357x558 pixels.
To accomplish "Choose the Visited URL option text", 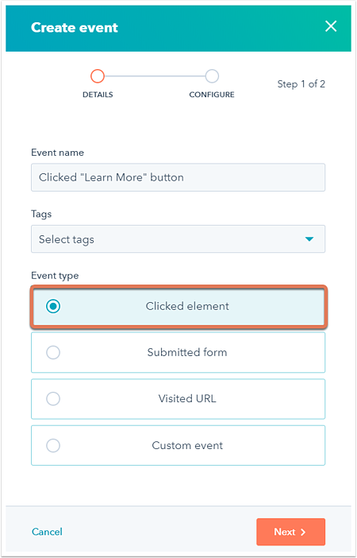I will tap(187, 398).
